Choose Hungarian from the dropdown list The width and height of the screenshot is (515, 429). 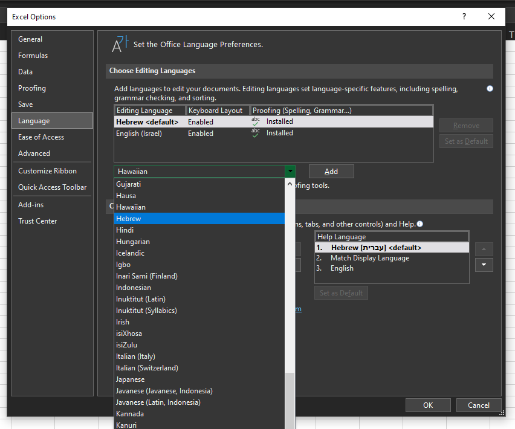point(199,242)
